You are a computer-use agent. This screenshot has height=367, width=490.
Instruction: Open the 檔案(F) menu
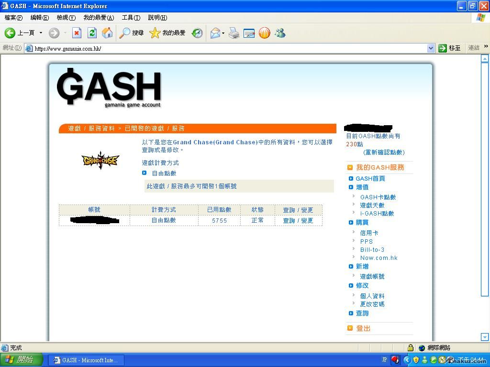pyautogui.click(x=13, y=18)
